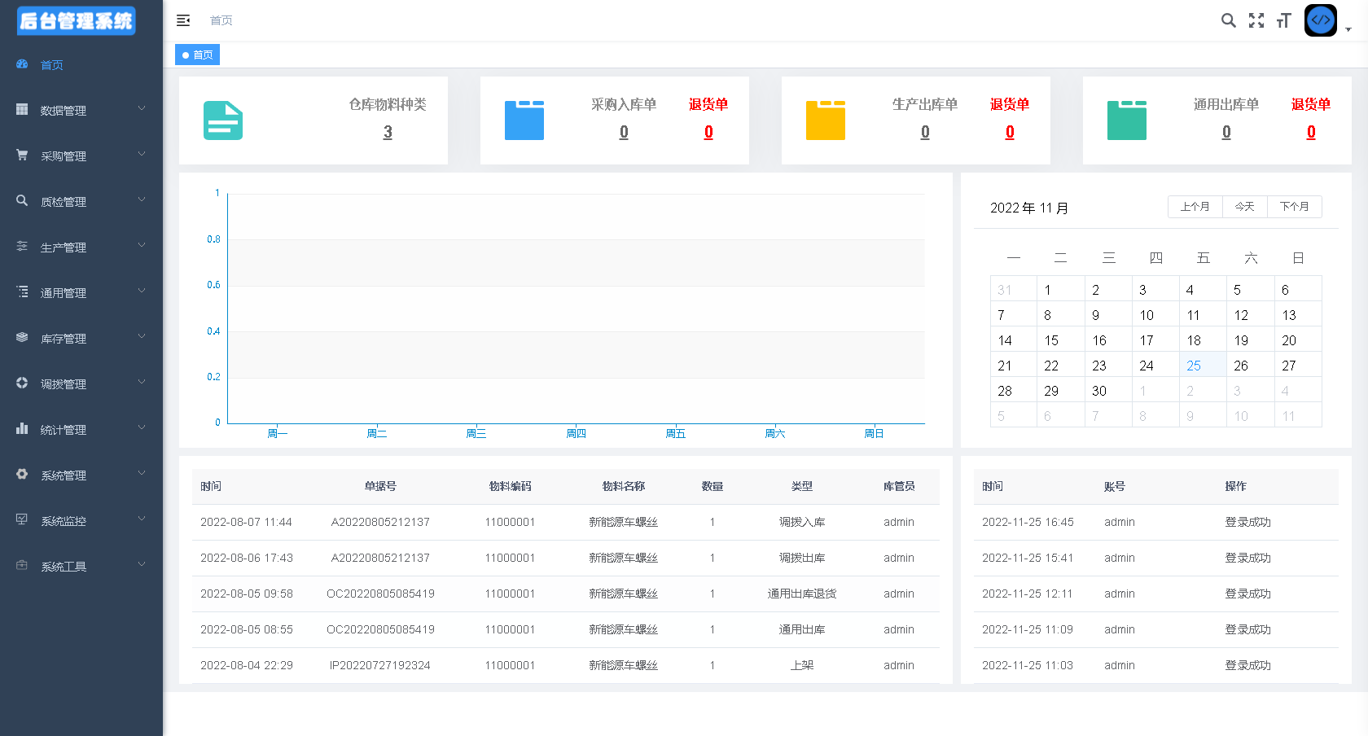Click the order number IP20220727192324
Image resolution: width=1368 pixels, height=736 pixels.
coord(380,665)
